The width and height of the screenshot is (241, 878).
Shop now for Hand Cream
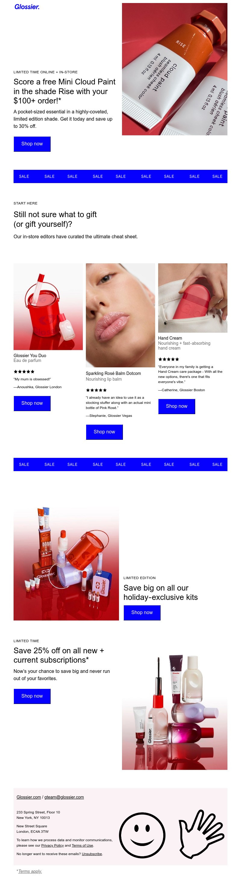pos(177,406)
